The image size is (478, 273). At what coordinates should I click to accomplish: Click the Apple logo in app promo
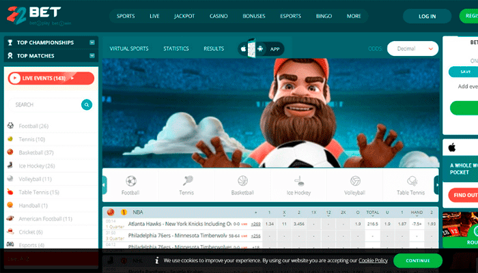[452, 147]
